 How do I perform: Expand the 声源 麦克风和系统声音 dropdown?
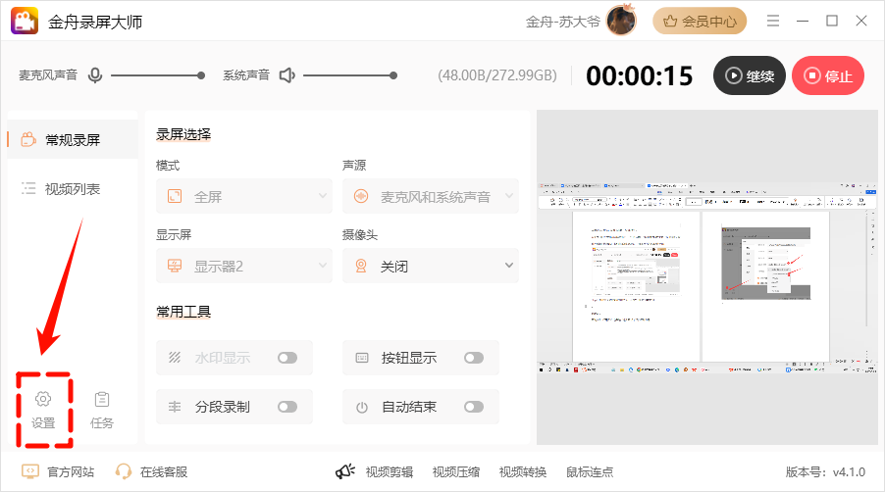point(431,196)
